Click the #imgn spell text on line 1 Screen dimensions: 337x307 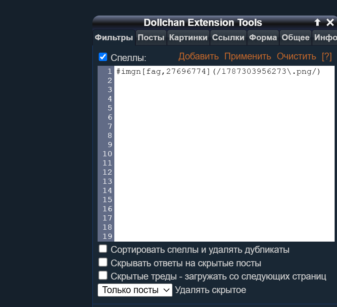pyautogui.click(x=218, y=71)
